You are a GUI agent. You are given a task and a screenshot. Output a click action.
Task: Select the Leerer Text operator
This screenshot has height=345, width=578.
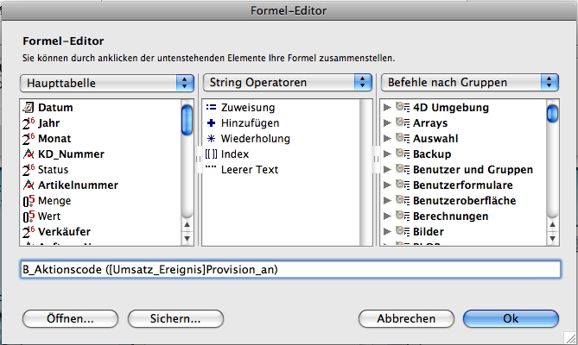click(x=249, y=170)
